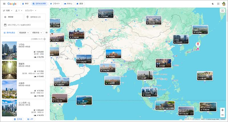Screen dimensions: 228x122
Task: Select the ドバイ ¥125,810 map card
Action: pos(84,59)
